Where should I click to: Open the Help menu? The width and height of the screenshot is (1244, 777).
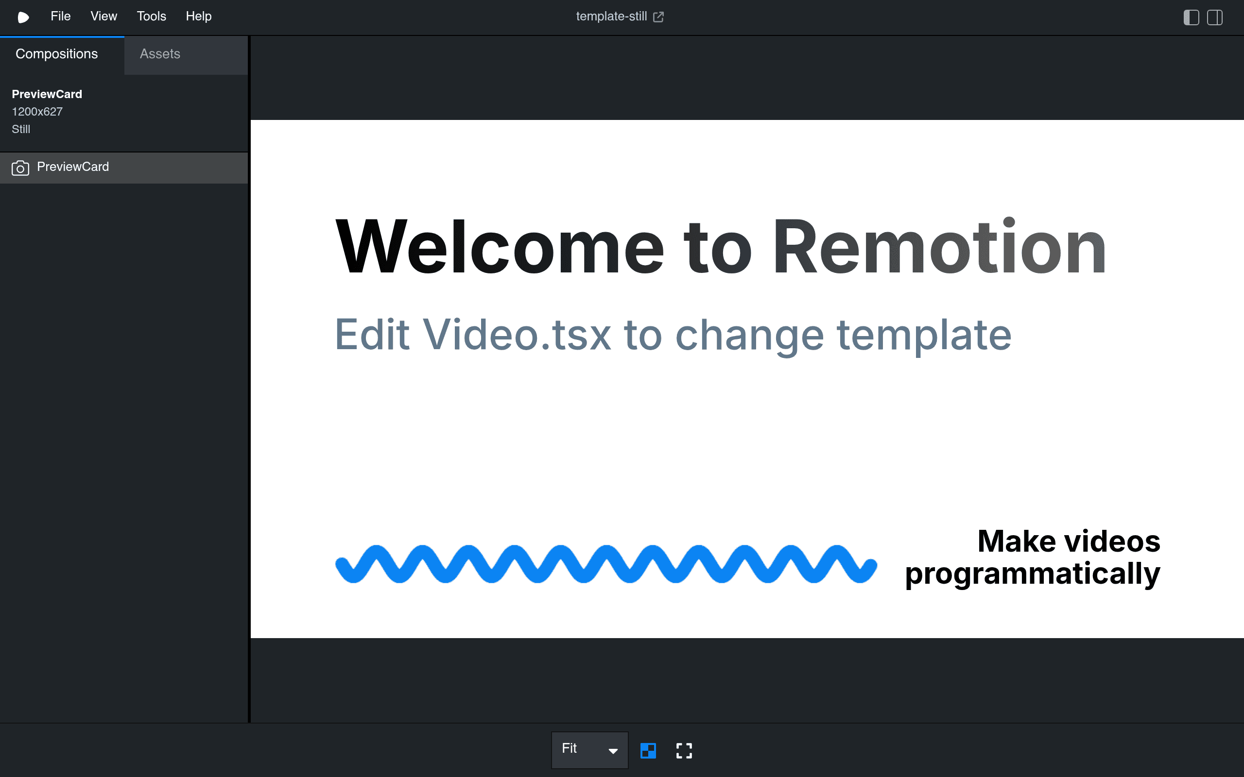[198, 17]
